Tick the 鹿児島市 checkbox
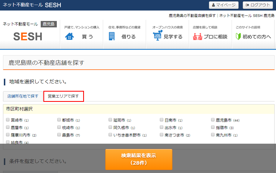The height and width of the screenshot is (173, 276). [x=213, y=120]
